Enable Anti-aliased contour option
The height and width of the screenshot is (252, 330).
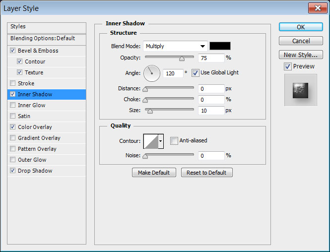tap(174, 140)
